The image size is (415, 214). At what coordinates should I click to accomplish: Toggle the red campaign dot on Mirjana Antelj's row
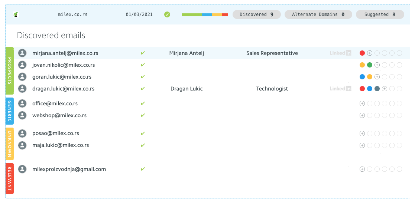click(362, 53)
